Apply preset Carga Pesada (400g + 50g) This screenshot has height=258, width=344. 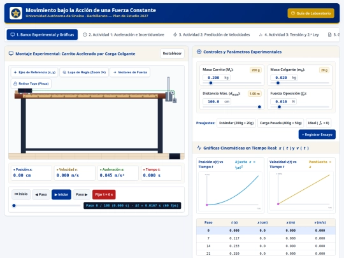[280, 123]
